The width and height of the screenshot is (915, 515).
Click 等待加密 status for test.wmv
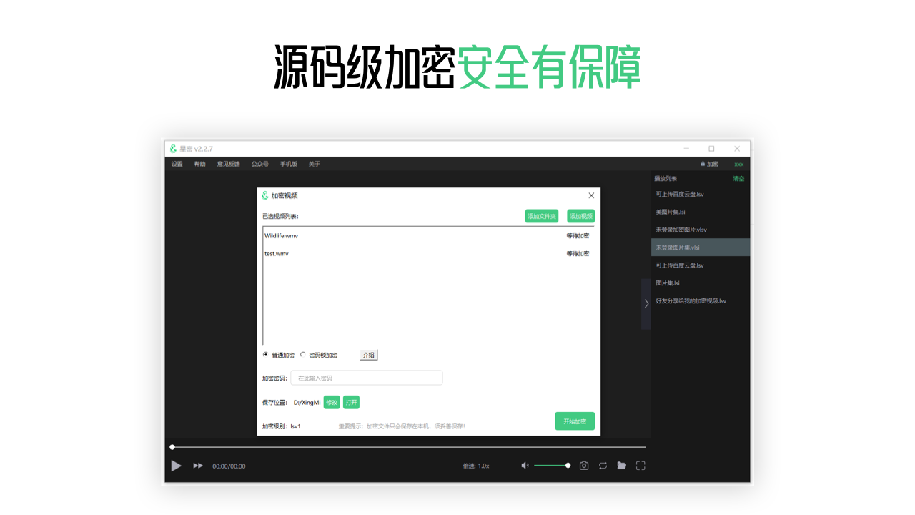(x=578, y=253)
